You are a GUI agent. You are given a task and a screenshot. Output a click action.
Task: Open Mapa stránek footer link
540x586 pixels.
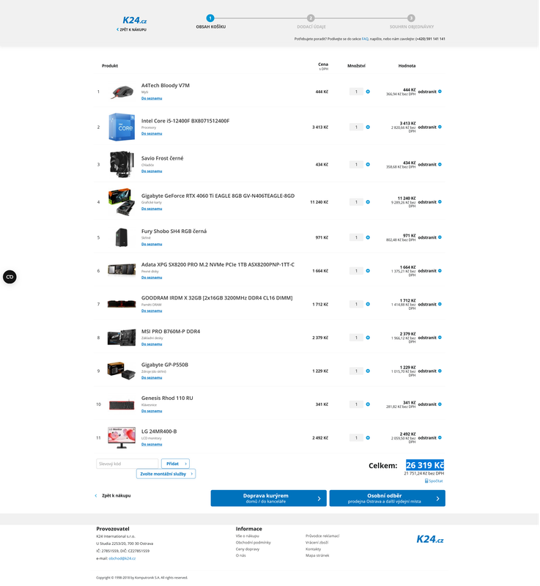pyautogui.click(x=318, y=556)
